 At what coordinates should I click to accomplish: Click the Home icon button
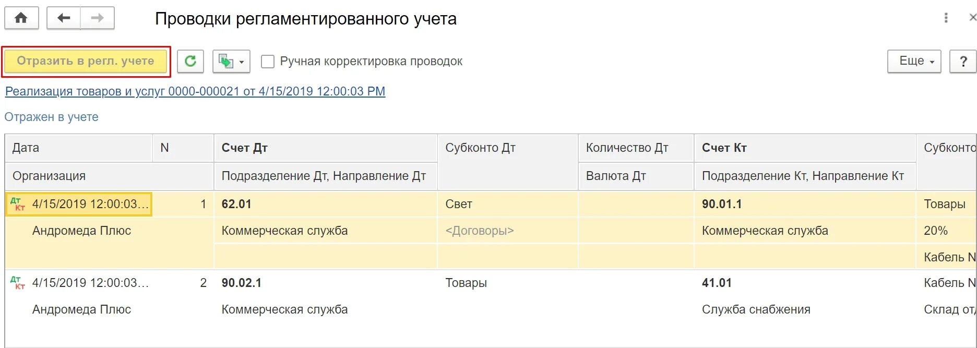21,18
